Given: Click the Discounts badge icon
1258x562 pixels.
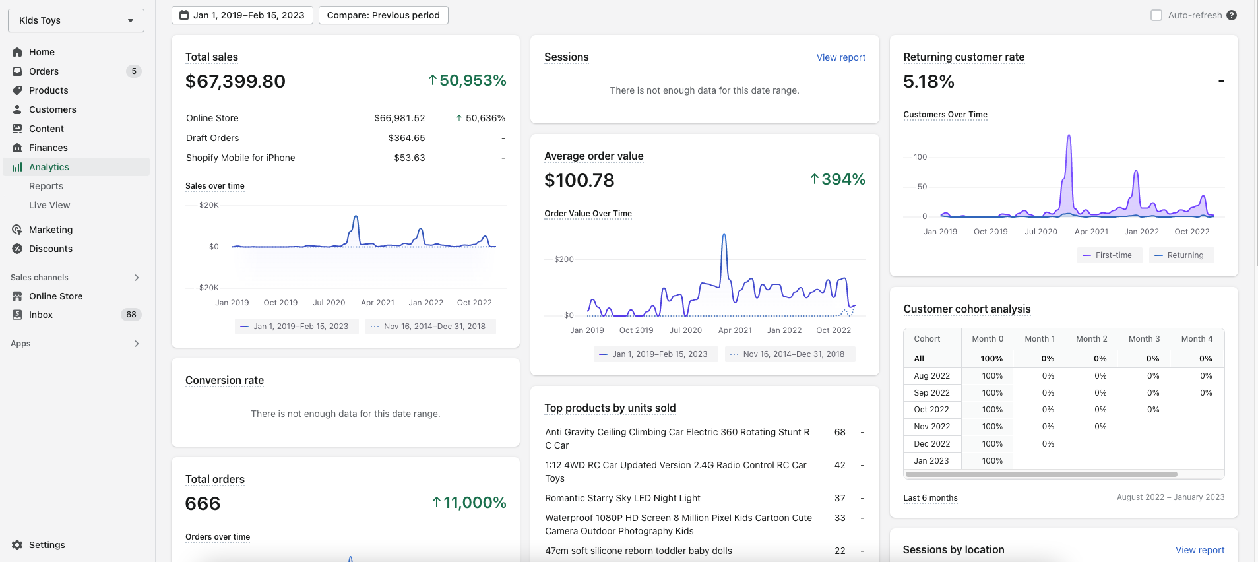Looking at the screenshot, I should (x=17, y=249).
